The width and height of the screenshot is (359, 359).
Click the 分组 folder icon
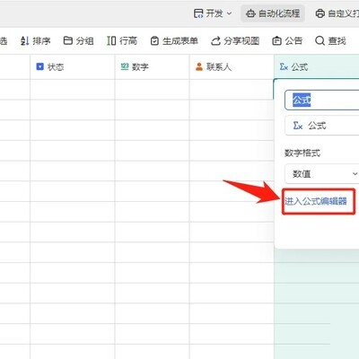(68, 40)
